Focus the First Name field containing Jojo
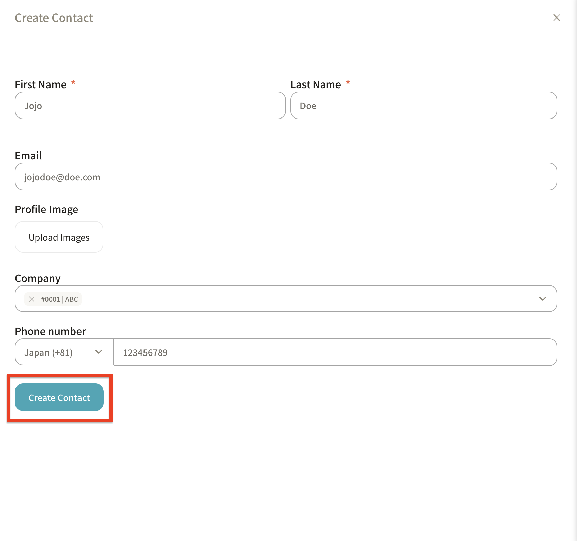 click(x=150, y=105)
